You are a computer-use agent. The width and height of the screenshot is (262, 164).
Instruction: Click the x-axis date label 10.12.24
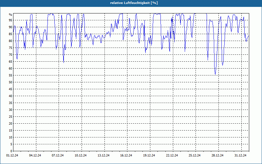tap(81, 155)
